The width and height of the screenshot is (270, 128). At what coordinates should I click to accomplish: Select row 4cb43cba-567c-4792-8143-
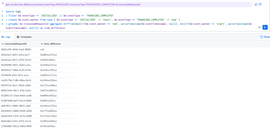click(39, 60)
